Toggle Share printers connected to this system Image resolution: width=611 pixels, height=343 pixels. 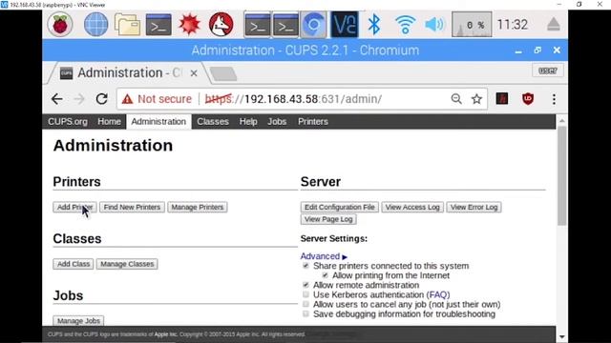click(305, 266)
